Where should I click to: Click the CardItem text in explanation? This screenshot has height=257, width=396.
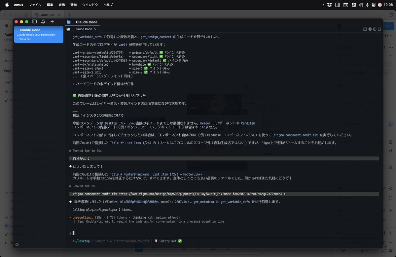[248, 123]
